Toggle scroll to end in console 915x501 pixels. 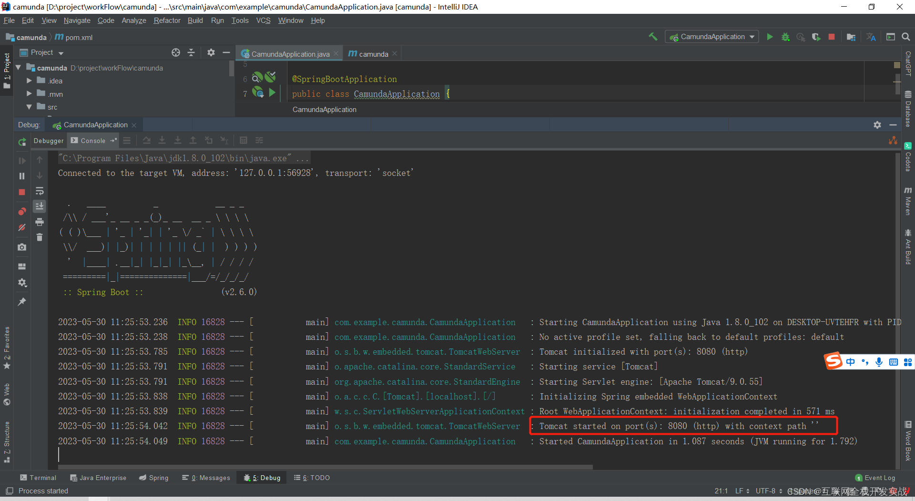[x=40, y=206]
